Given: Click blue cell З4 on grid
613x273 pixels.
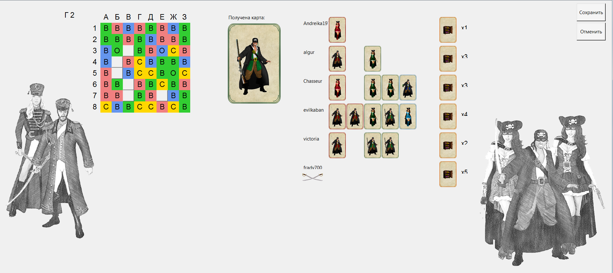Looking at the screenshot, I should [184, 62].
